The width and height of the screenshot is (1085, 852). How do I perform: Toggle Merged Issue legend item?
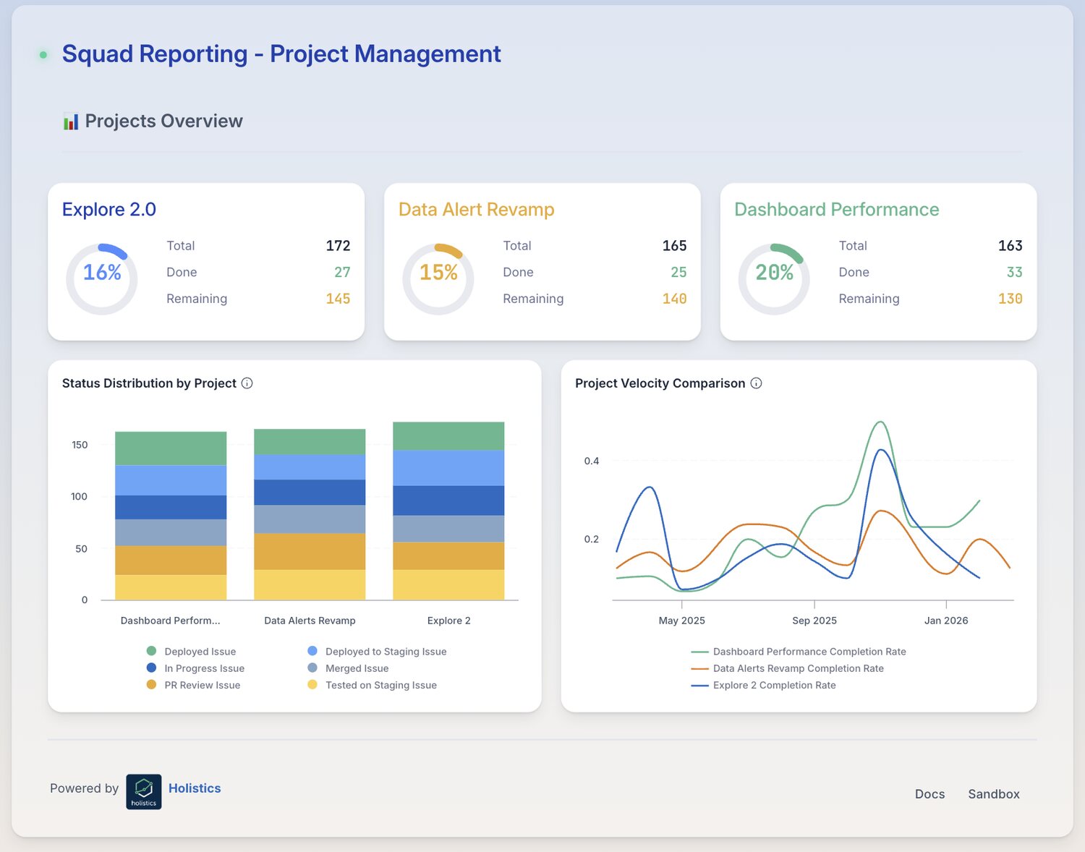pyautogui.click(x=348, y=668)
